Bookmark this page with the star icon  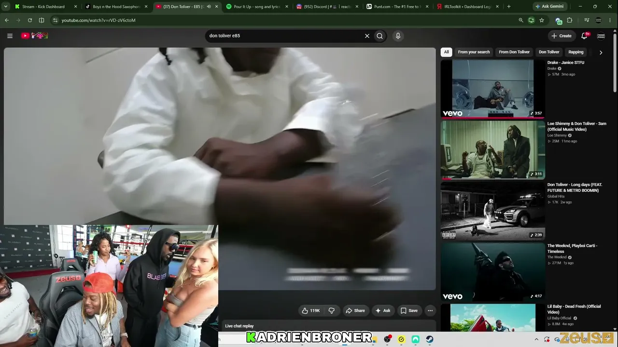coord(542,20)
